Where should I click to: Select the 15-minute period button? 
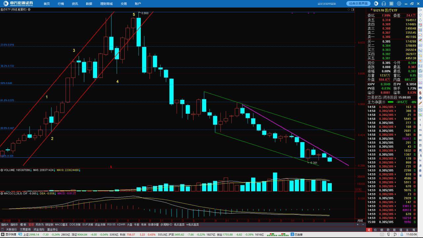420,130
